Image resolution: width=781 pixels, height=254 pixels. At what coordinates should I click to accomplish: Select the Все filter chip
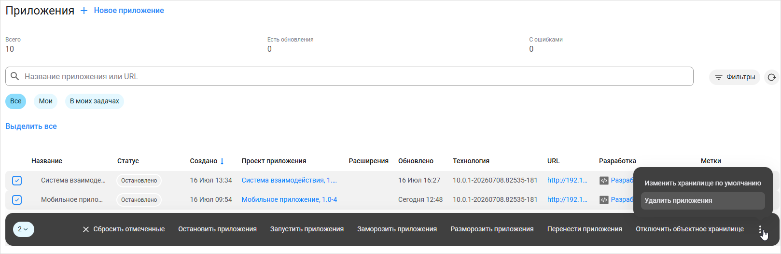(x=16, y=101)
